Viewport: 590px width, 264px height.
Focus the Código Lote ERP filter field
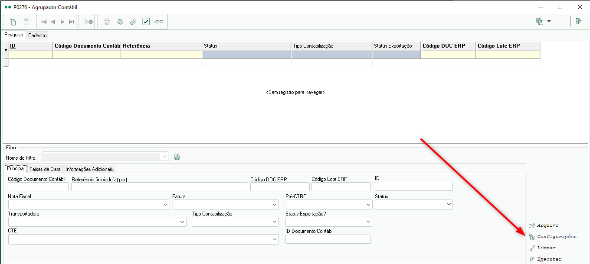pos(341,187)
